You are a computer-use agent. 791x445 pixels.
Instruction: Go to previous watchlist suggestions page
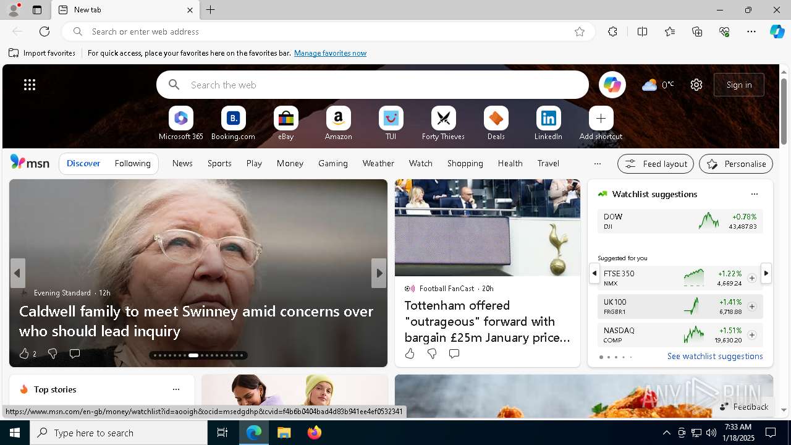(594, 273)
